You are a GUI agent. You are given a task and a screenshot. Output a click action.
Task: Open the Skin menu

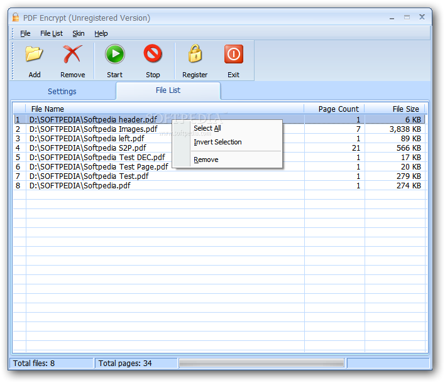click(x=79, y=33)
